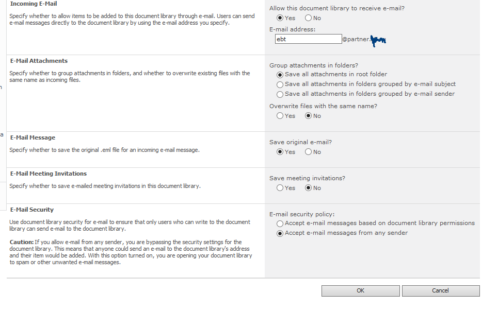Select Yes to allow receiving e-mail
Screen dimensions: 498x310
280,18
